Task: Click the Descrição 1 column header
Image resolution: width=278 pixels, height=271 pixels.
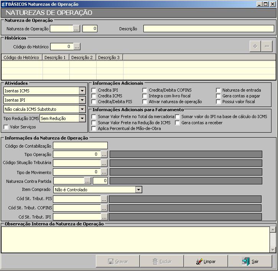Action: coord(56,57)
